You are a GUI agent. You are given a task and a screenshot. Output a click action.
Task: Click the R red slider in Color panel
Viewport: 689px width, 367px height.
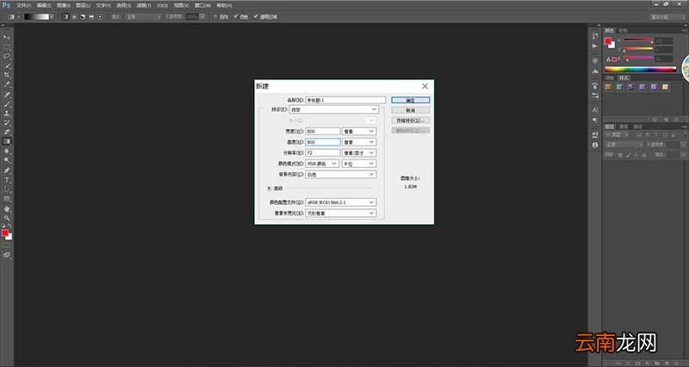(x=637, y=40)
